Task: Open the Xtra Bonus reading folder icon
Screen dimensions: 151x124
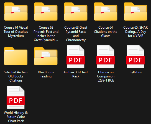Action: click(x=46, y=56)
